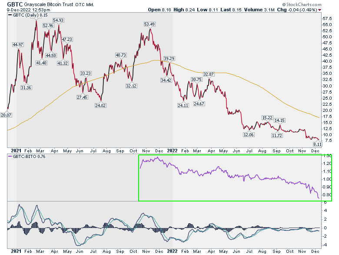
Task: Click the 53.49 November peak label
Action: pos(150,24)
